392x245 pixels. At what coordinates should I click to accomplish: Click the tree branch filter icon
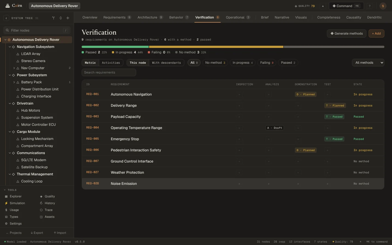click(x=53, y=18)
